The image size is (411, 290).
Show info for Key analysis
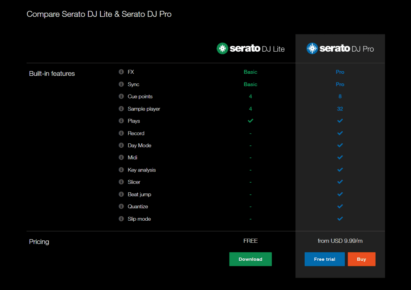coord(121,170)
